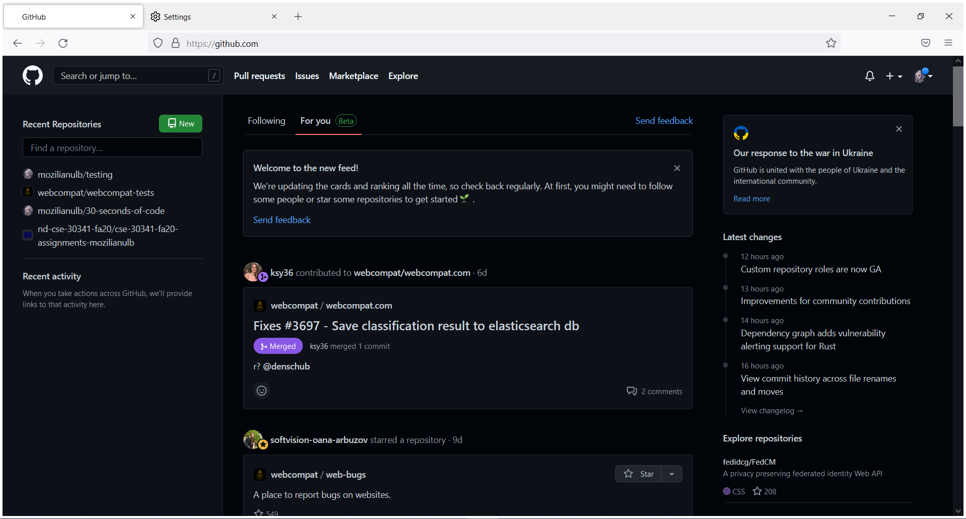The height and width of the screenshot is (519, 966).
Task: Click the browser address bar URL
Action: click(x=222, y=44)
